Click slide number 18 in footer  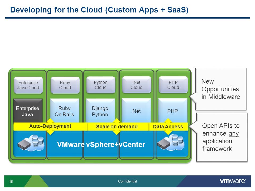click(11, 181)
